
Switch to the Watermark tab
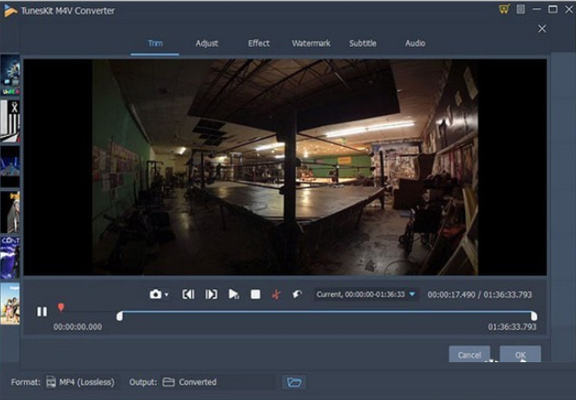click(x=311, y=43)
